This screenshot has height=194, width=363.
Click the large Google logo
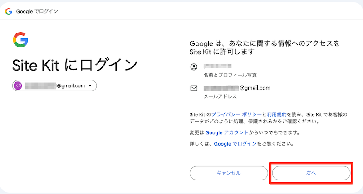pyautogui.click(x=20, y=40)
